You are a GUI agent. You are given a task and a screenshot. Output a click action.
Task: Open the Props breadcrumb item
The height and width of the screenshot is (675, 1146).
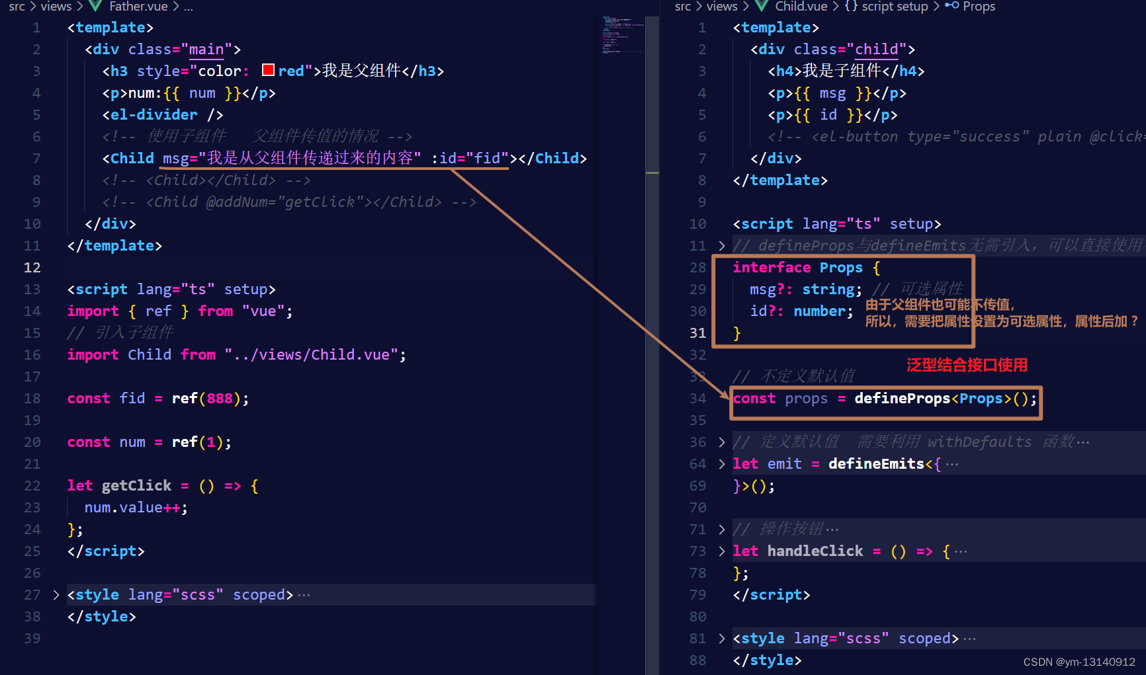979,6
